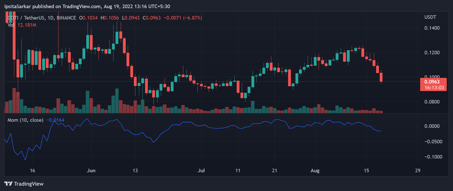Click the 0.0800 price axis label
This screenshot has height=191, width=453.
pos(432,102)
